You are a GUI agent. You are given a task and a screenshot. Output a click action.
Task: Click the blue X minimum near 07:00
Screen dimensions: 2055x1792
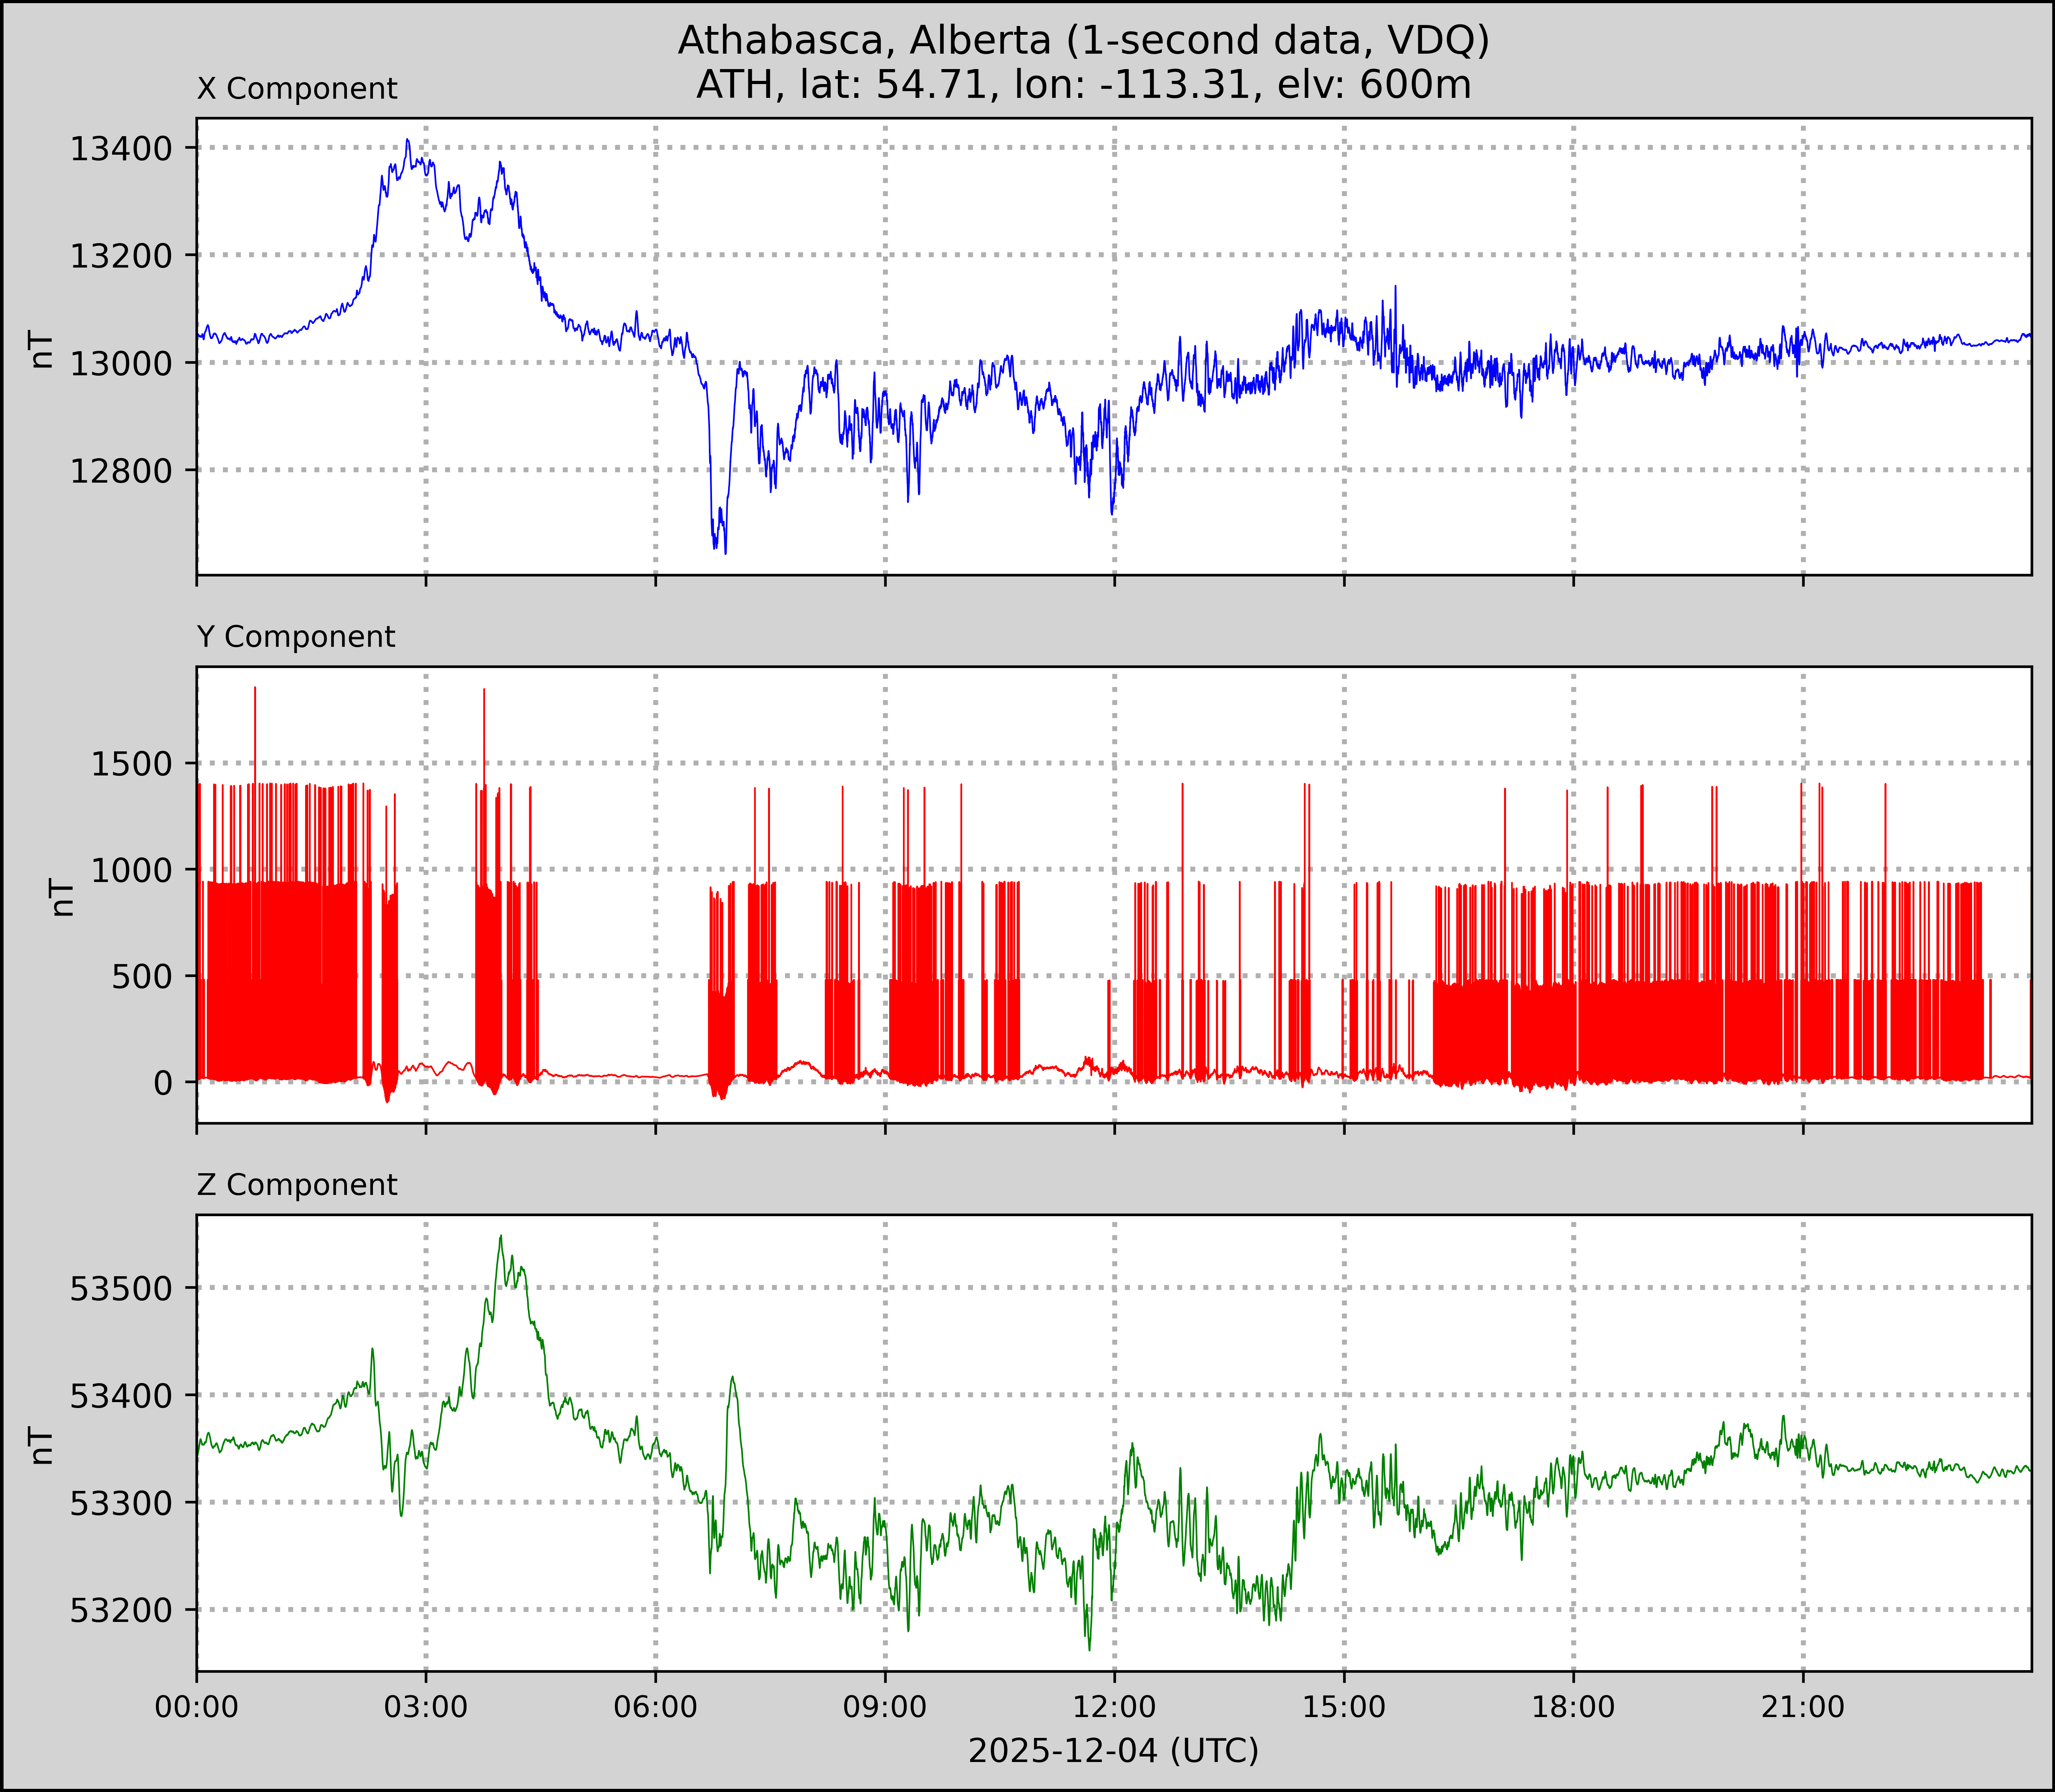pos(725,552)
